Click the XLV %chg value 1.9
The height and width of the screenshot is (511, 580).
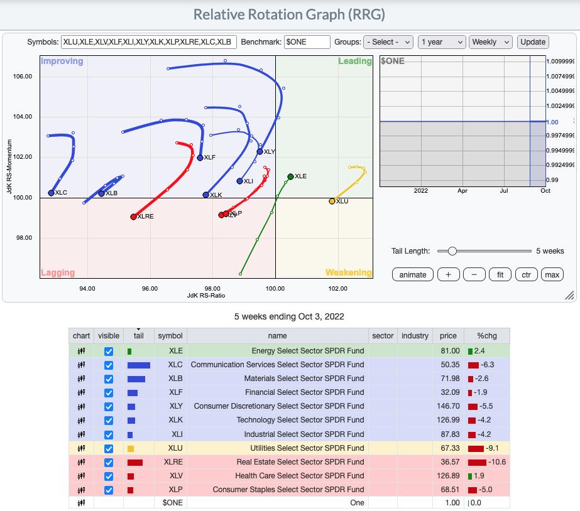[x=479, y=476]
